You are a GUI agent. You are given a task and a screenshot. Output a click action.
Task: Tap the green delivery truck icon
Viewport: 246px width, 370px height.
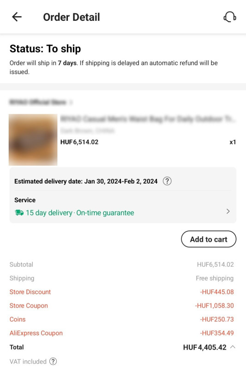pyautogui.click(x=19, y=213)
